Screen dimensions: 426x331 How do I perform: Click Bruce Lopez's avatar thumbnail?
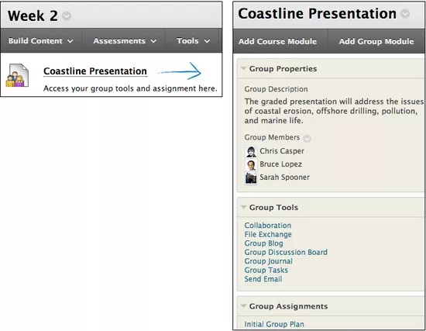point(251,165)
